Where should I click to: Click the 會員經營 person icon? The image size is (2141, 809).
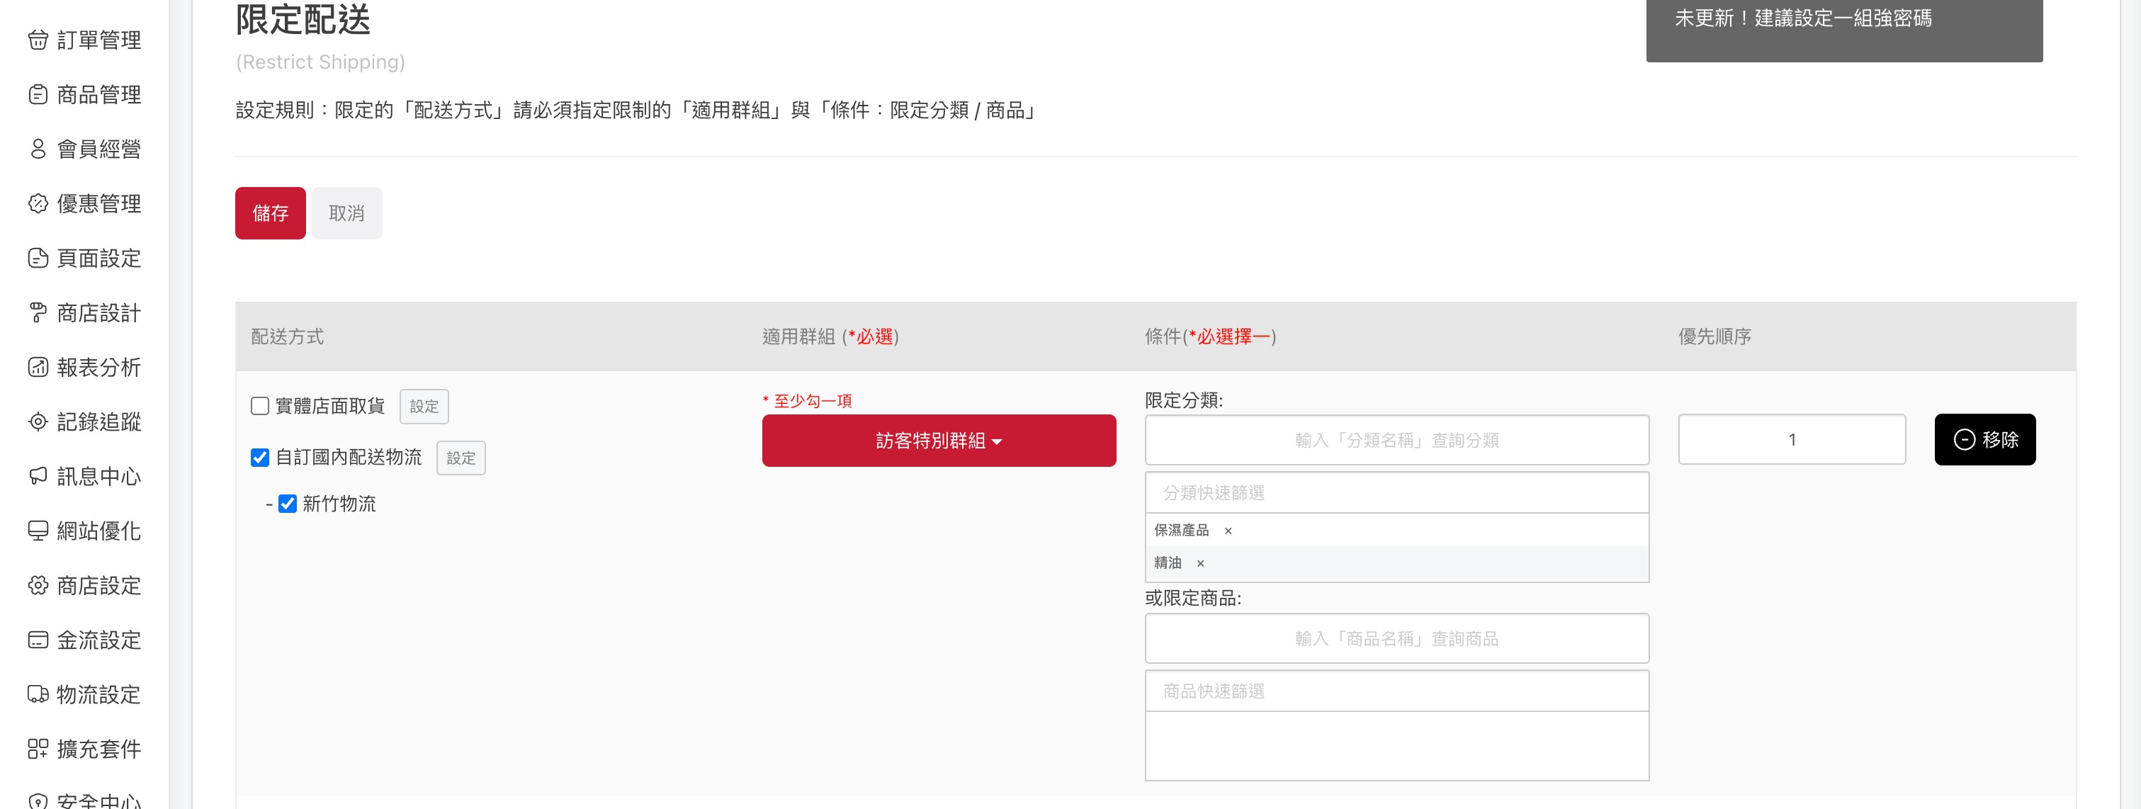38,149
